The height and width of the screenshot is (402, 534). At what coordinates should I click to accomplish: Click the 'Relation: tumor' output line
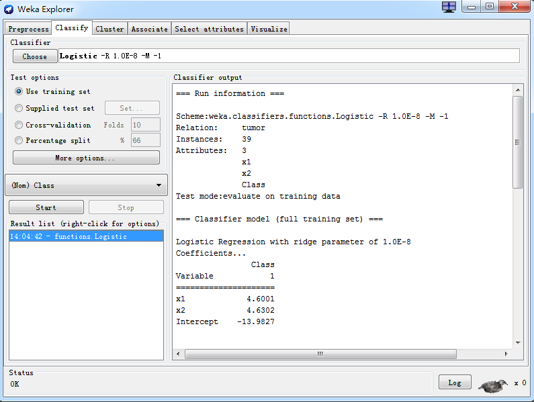220,128
